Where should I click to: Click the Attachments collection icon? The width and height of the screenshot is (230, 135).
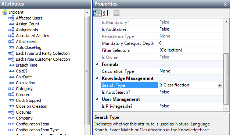tap(11, 42)
